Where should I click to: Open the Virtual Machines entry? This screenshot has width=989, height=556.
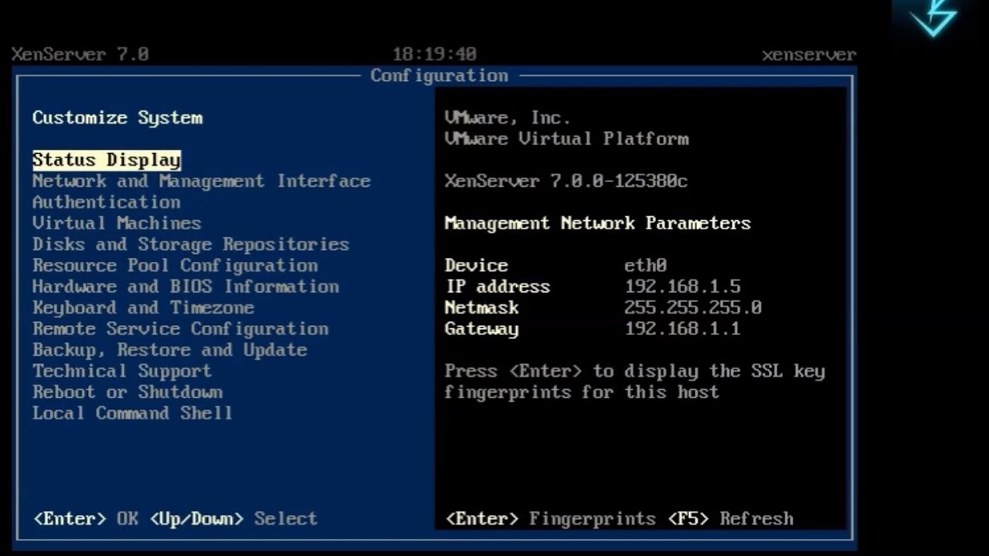117,223
